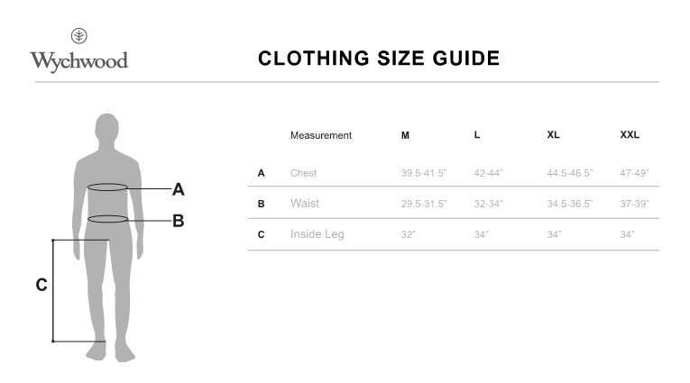
Task: Click the 39.5-41.5" chest value for M
Action: click(424, 173)
